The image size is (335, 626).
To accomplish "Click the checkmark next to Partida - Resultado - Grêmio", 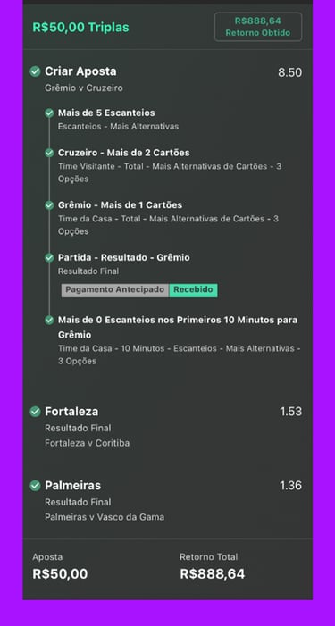I will [x=49, y=258].
